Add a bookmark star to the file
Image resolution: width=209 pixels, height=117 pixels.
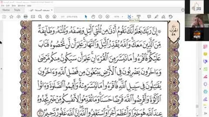[x=11, y=17]
